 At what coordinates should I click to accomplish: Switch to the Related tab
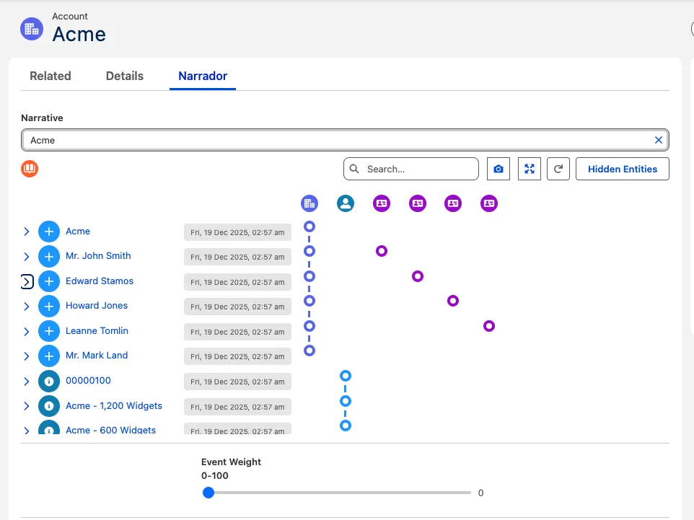click(50, 76)
